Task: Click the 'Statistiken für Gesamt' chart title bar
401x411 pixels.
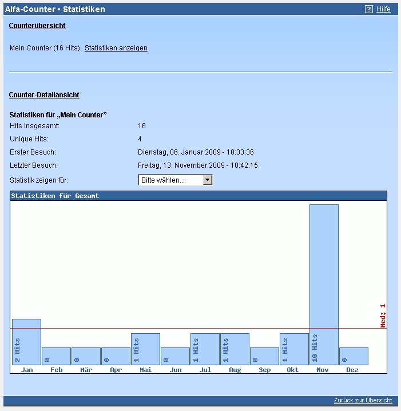Action: tap(198, 196)
